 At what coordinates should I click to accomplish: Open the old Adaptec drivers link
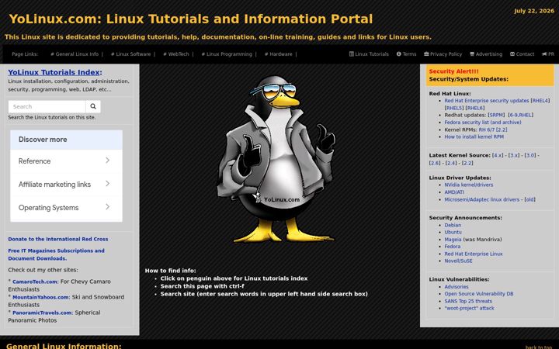click(529, 199)
